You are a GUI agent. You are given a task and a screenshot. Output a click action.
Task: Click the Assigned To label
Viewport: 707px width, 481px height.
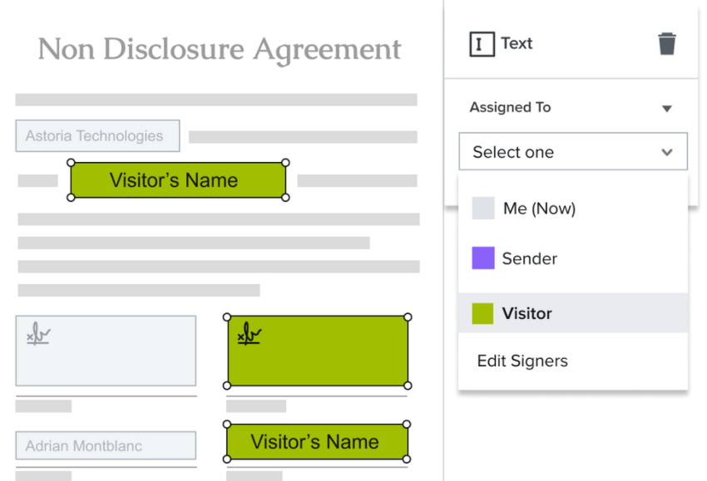(x=510, y=107)
